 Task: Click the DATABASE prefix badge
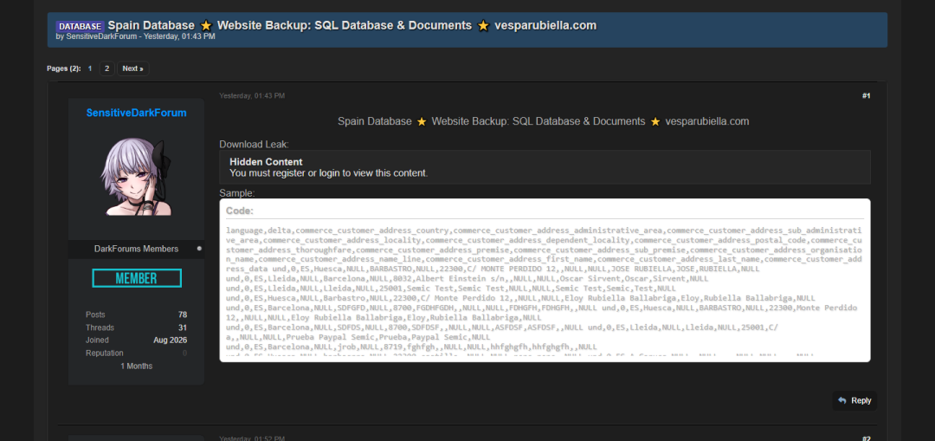[x=81, y=26]
